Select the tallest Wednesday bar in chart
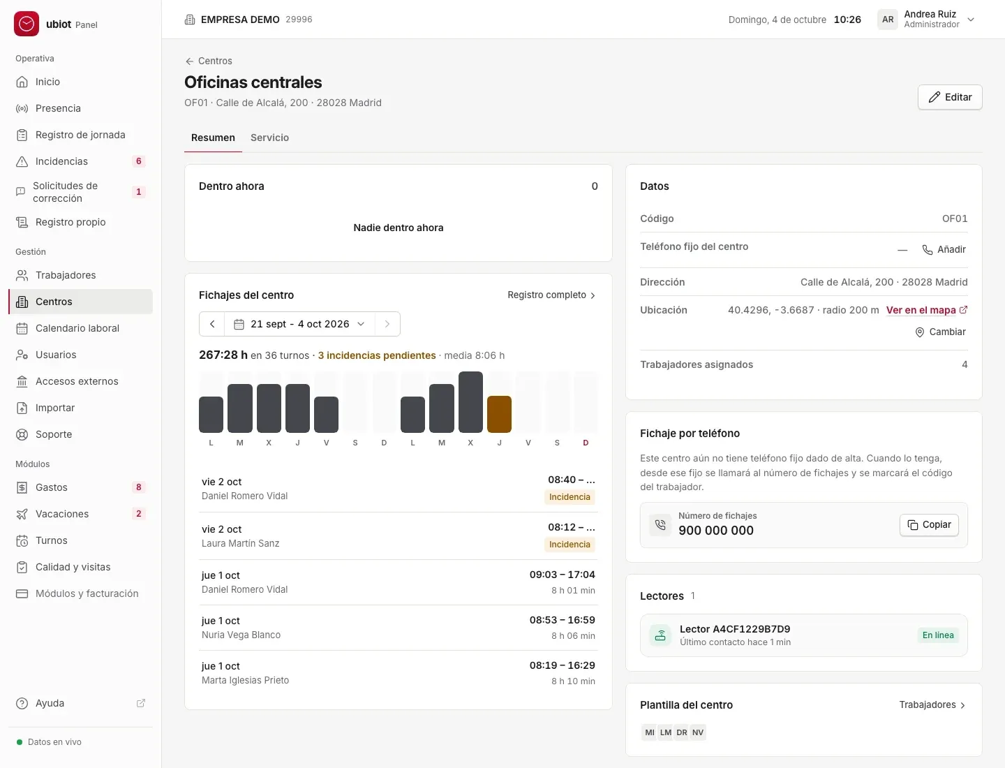1005x768 pixels. (470, 402)
